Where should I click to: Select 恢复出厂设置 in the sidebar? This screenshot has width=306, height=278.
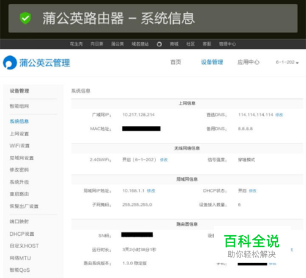click(x=24, y=207)
